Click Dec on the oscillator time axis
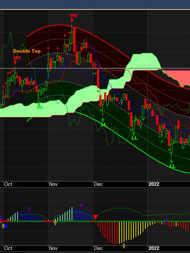The width and height of the screenshot is (190, 253). point(98,248)
